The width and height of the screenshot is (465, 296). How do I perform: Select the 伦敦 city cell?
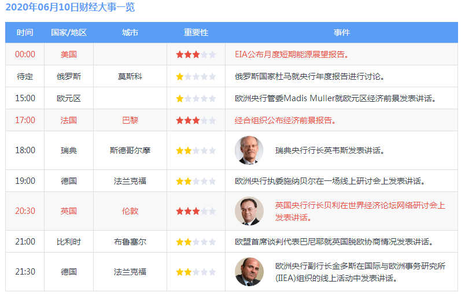tap(130, 211)
